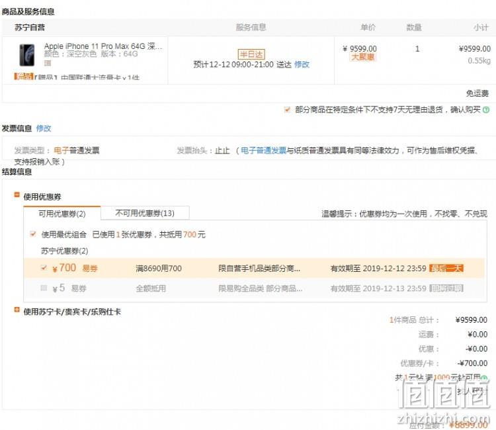The image size is (496, 430).
Task: Uncheck the ¥700 易券 coupon
Action: [44, 268]
